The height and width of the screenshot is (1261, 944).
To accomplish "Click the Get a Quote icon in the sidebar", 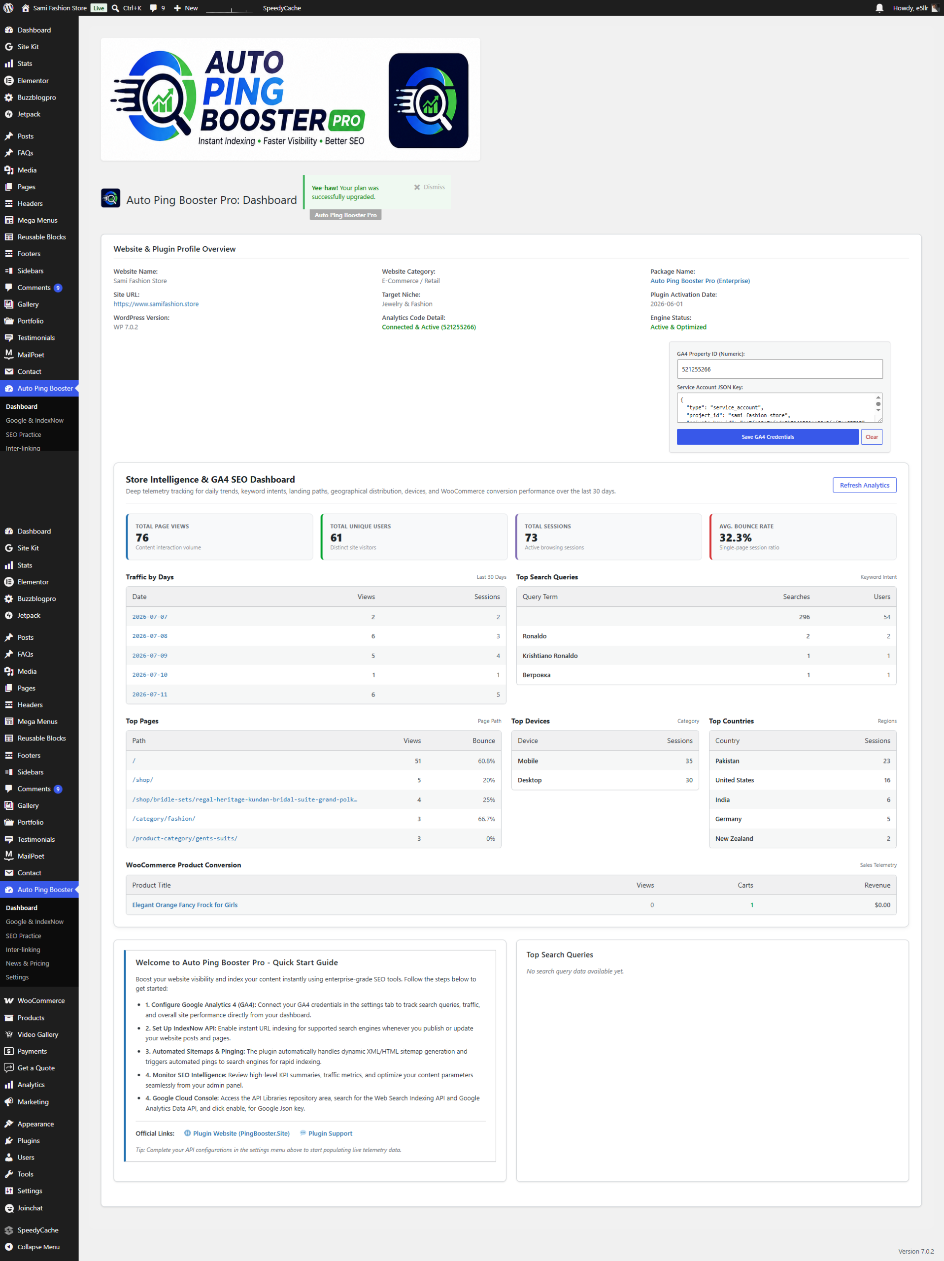I will tap(8, 1068).
